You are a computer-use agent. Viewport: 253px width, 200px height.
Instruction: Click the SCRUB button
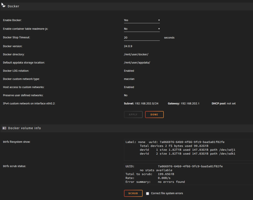(x=133, y=193)
